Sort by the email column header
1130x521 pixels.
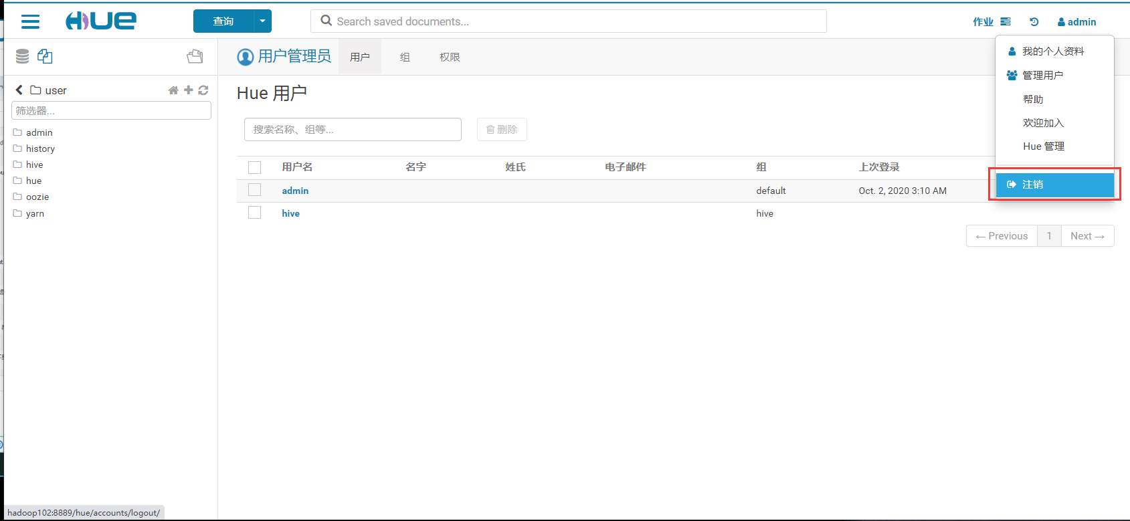coord(625,167)
